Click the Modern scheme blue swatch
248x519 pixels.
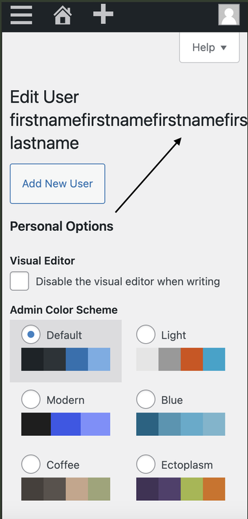tap(65, 424)
